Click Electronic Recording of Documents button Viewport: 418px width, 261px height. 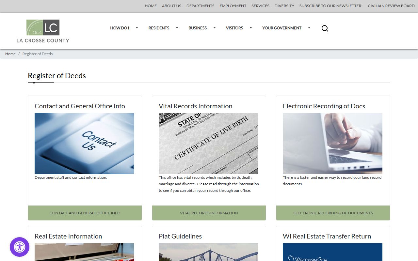pyautogui.click(x=333, y=213)
